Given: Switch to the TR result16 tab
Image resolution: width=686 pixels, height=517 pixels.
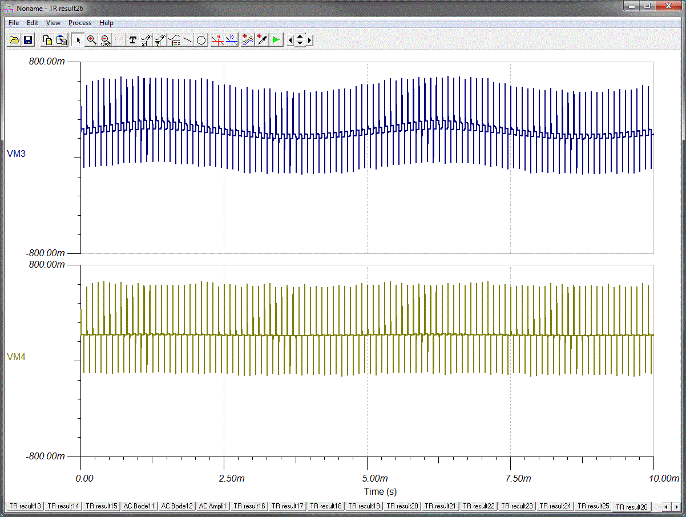Looking at the screenshot, I should tap(249, 506).
